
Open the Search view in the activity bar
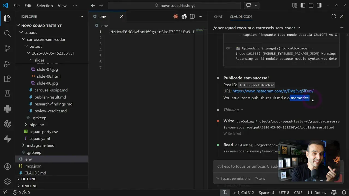[x=7, y=33]
